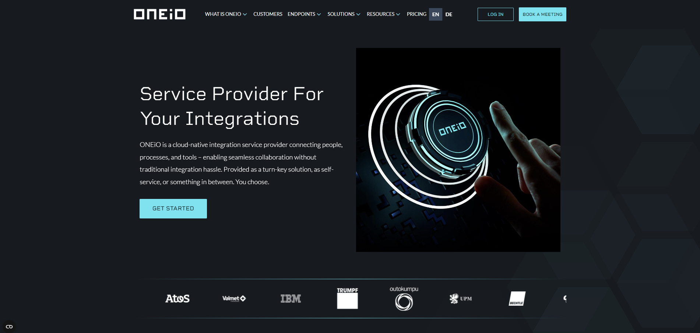Viewport: 700px width, 333px height.
Task: Click the ONEiO logo in header
Action: [159, 14]
